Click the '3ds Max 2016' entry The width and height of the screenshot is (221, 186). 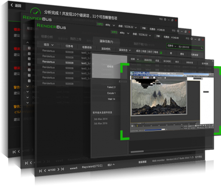100,123
